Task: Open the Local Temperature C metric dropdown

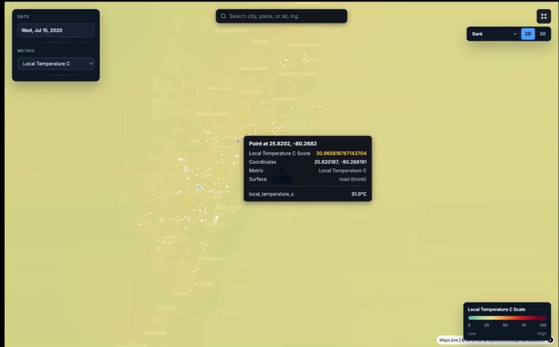Action: pos(55,63)
